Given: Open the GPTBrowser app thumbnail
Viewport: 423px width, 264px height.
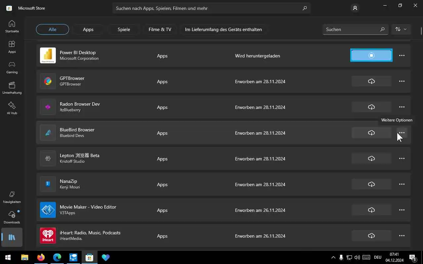Looking at the screenshot, I should 48,81.
